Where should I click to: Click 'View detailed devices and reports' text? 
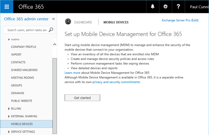tap(94, 68)
